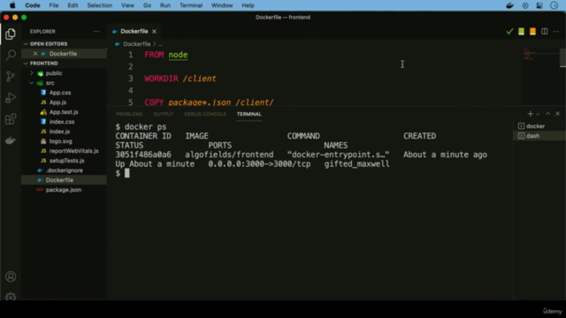Open .dockerignore file
This screenshot has height=318, width=566.
tap(64, 170)
